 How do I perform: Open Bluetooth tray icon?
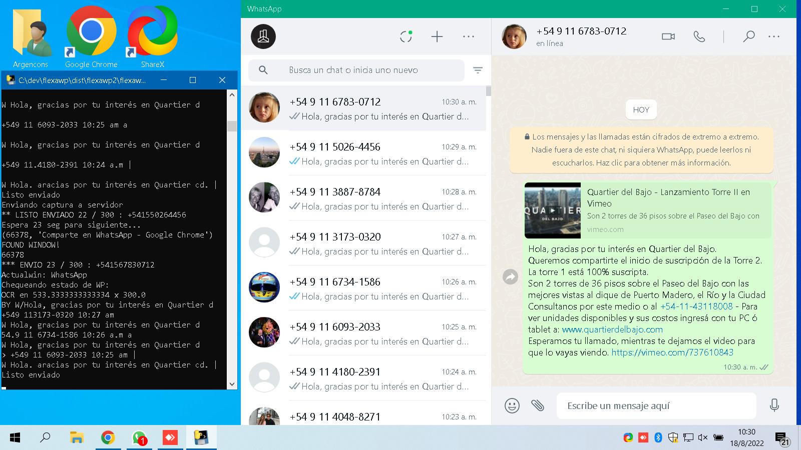658,437
